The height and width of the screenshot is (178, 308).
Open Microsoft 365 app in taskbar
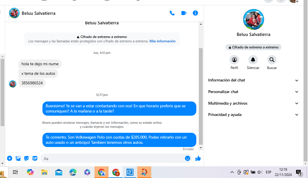click(x=87, y=172)
